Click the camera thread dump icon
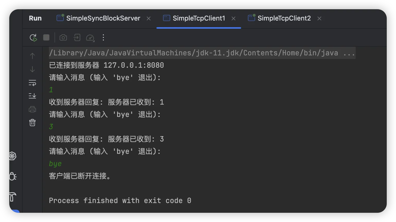 point(63,38)
